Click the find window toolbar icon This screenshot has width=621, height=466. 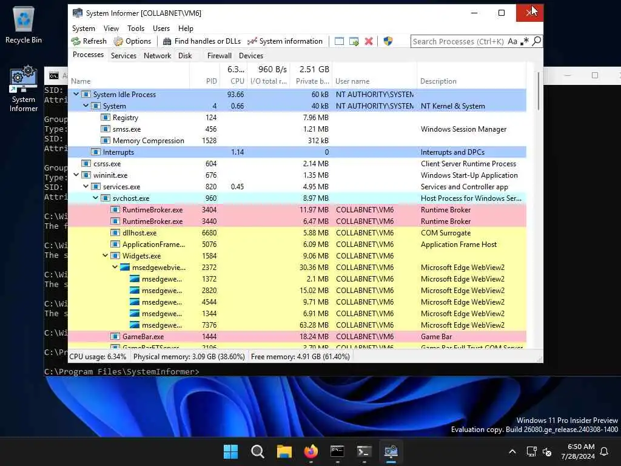point(340,41)
